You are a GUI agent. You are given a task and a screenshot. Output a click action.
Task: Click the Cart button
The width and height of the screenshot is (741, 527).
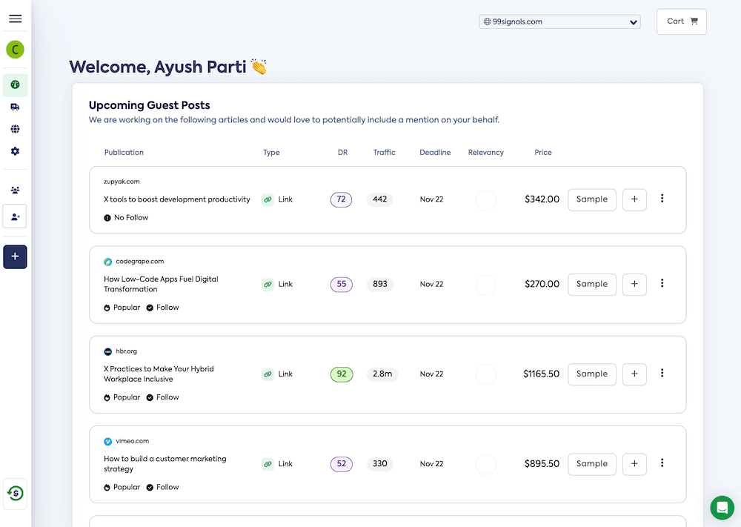(682, 21)
